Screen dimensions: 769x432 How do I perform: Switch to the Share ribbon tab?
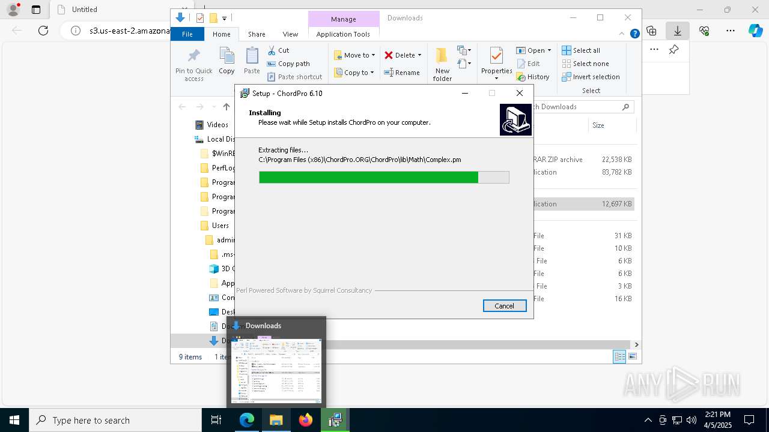(x=257, y=34)
